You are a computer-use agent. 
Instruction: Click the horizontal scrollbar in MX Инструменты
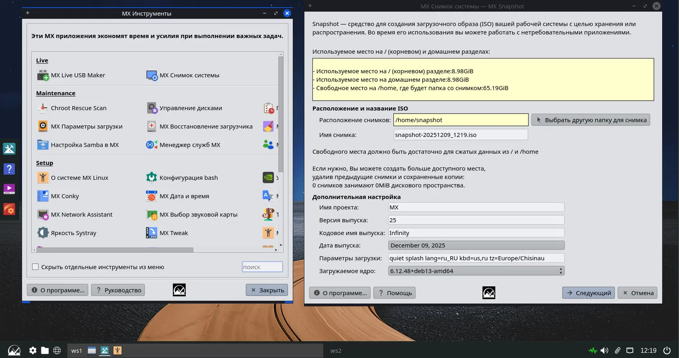pos(115,250)
